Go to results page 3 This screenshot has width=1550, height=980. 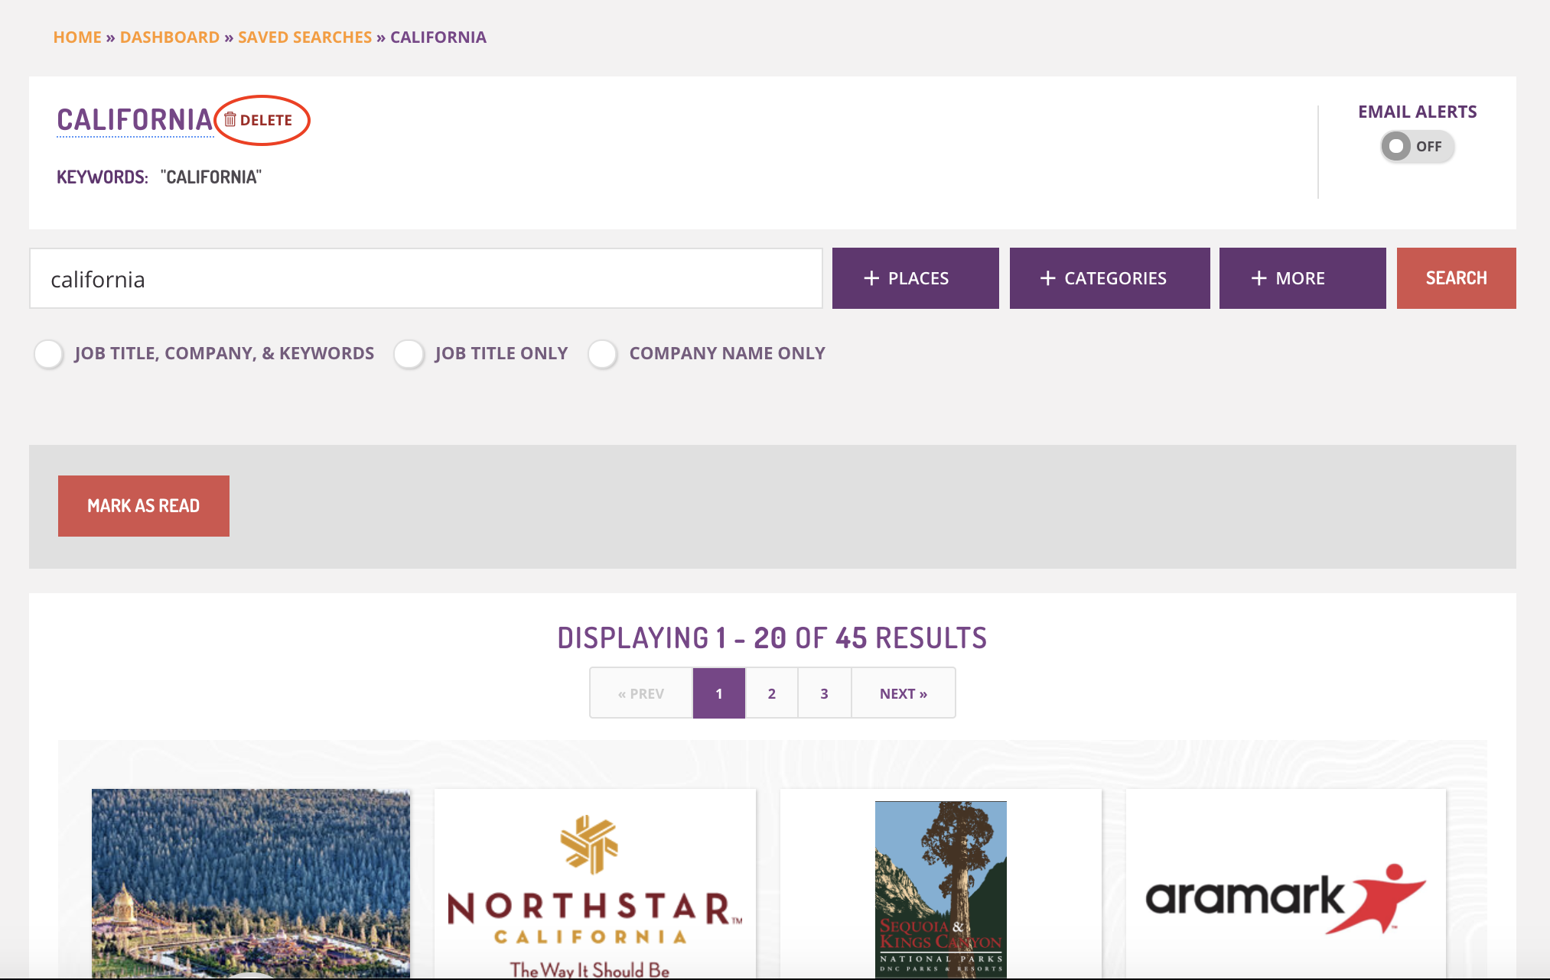tap(825, 693)
